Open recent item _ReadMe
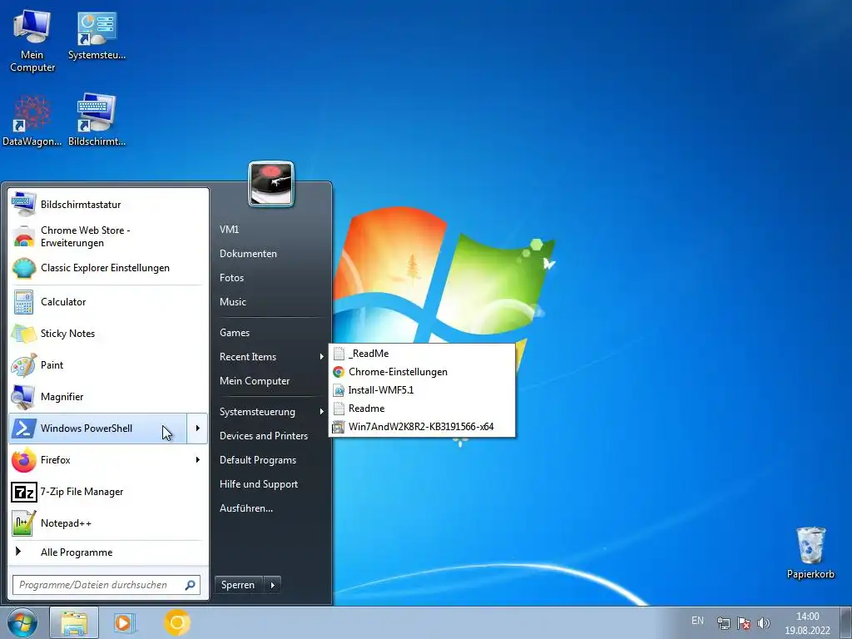Screen dimensions: 852x639 [x=422, y=354]
